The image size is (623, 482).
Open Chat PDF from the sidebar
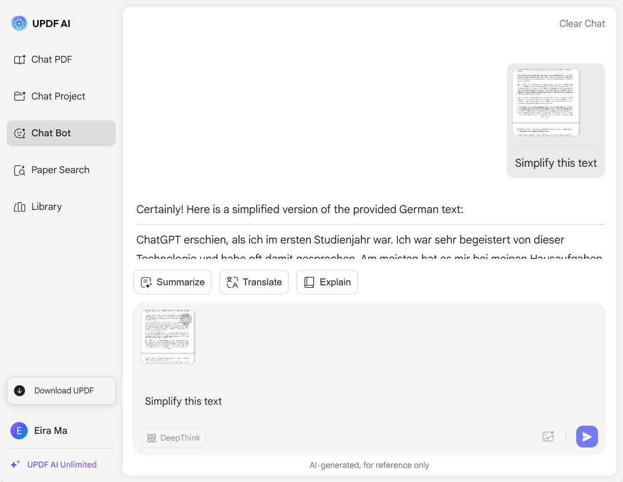coord(51,59)
